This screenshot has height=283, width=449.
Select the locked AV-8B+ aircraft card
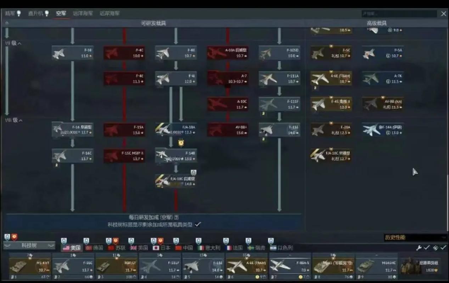coord(228,129)
